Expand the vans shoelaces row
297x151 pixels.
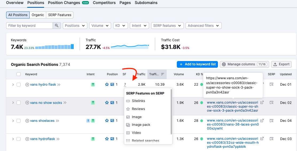click(13, 120)
